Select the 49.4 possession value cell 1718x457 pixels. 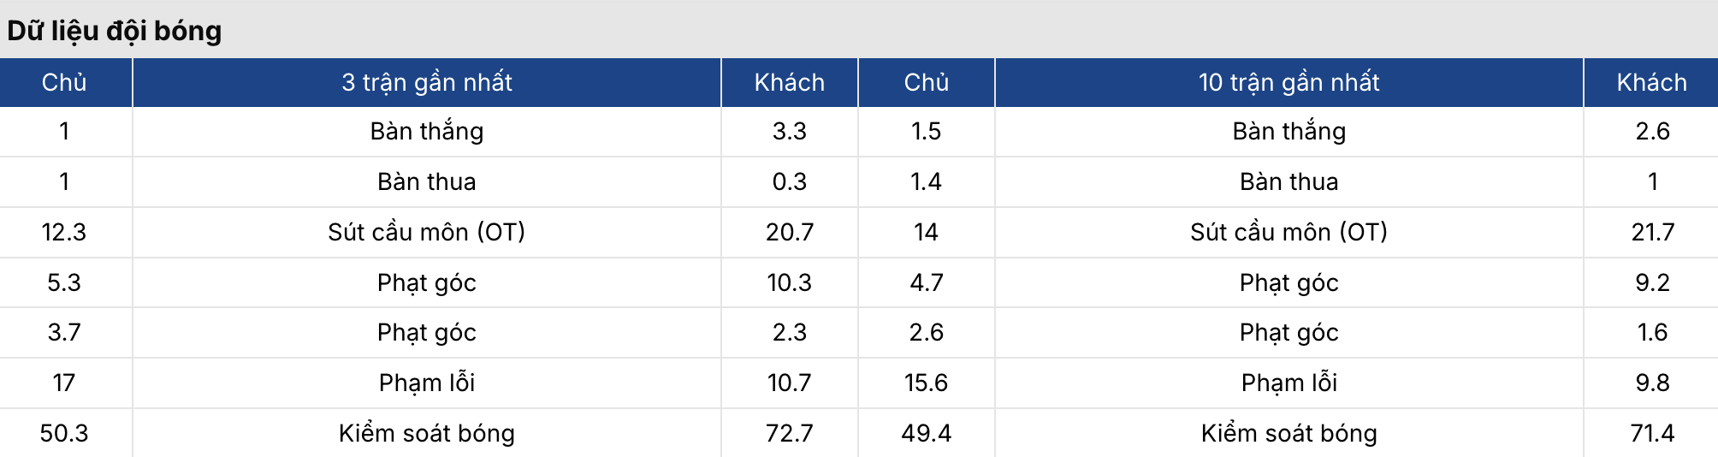tap(926, 433)
